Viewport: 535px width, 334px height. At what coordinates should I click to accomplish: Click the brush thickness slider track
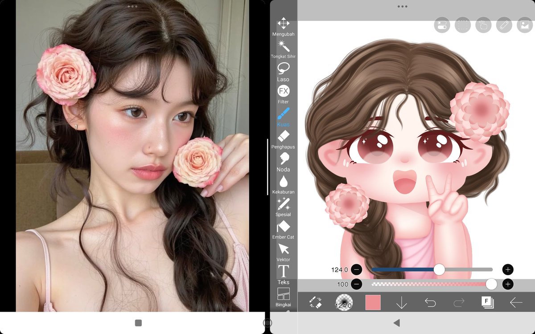pos(432,269)
